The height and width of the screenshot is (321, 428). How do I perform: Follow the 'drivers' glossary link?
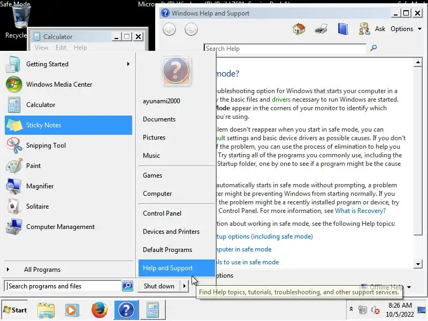[281, 100]
